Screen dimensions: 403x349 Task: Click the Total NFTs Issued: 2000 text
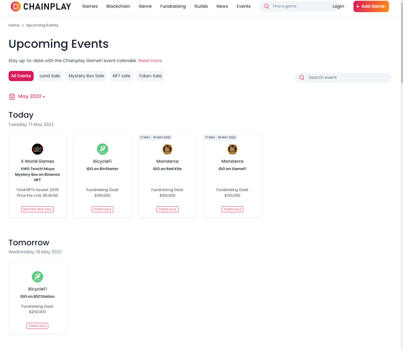pos(37,190)
